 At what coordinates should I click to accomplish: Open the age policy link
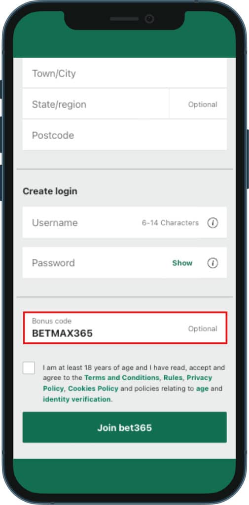(x=202, y=389)
